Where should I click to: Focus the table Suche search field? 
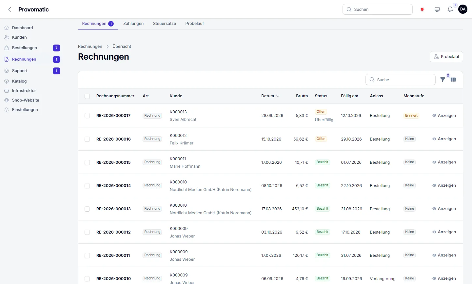click(401, 80)
